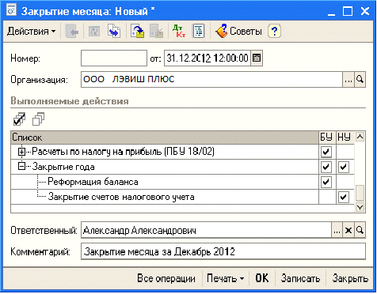The height and width of the screenshot is (294, 377).
Task: Click the document list report icon
Action: click(199, 32)
